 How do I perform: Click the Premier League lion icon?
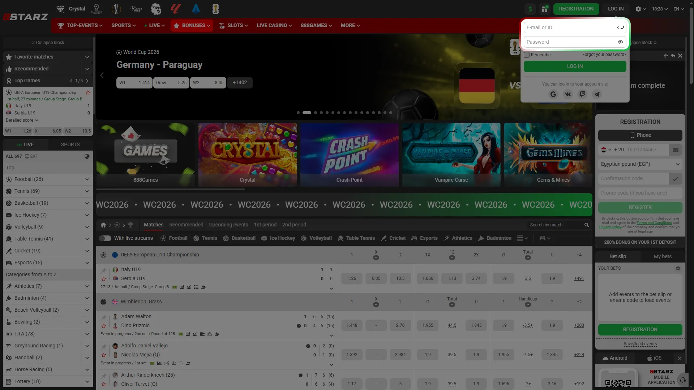(156, 9)
